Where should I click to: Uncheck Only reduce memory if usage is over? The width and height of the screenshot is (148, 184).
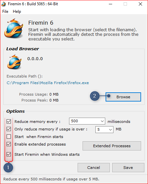[9, 129]
